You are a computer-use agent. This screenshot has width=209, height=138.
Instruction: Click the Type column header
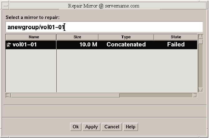tap(126, 37)
